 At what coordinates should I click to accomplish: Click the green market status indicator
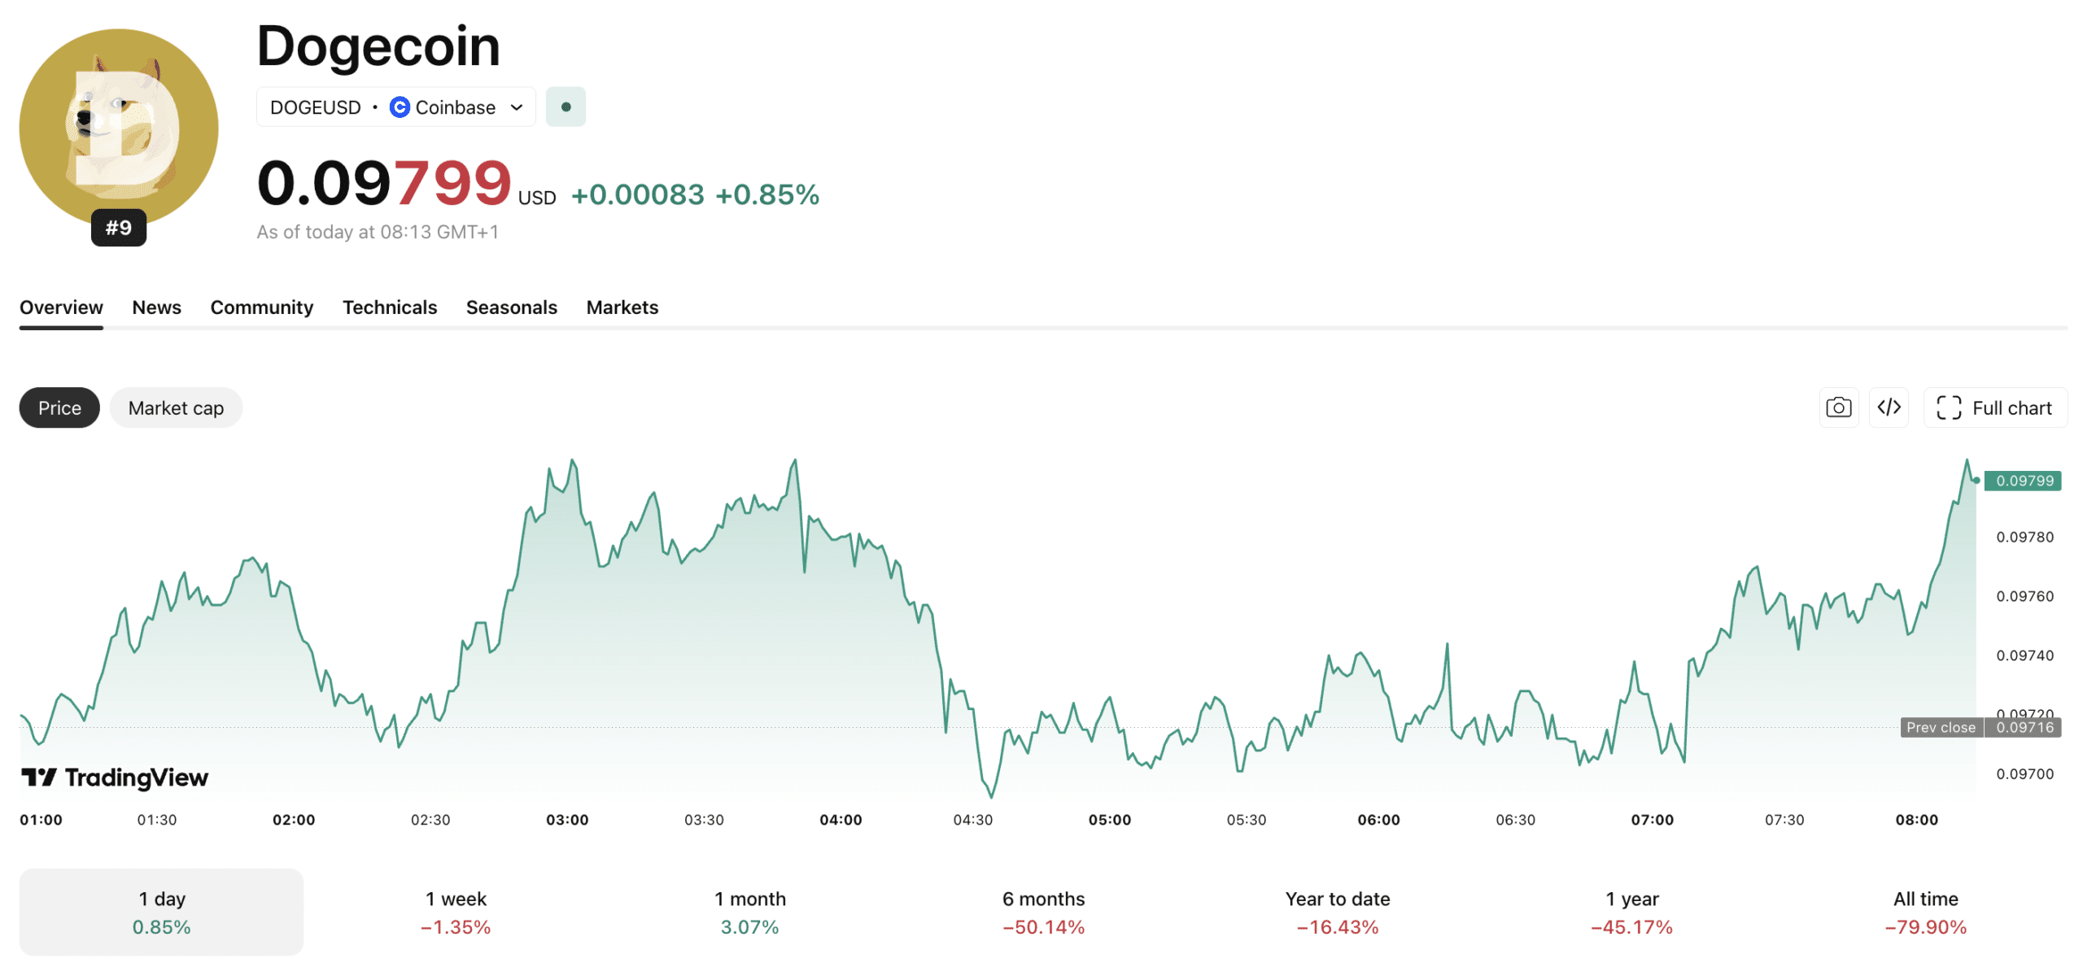click(x=566, y=106)
